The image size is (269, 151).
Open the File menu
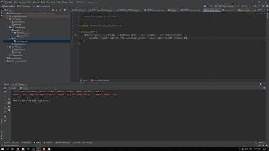point(6,2)
